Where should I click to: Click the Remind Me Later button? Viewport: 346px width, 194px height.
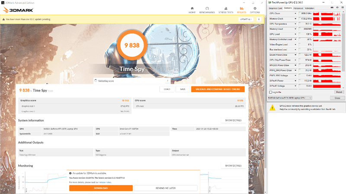coord(166,188)
